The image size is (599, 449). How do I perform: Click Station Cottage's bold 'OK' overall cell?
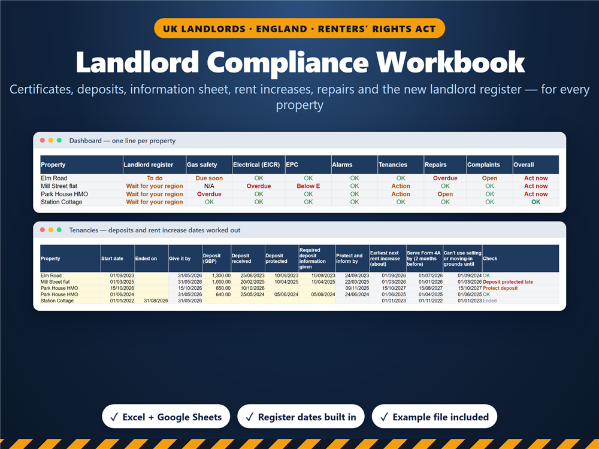536,202
